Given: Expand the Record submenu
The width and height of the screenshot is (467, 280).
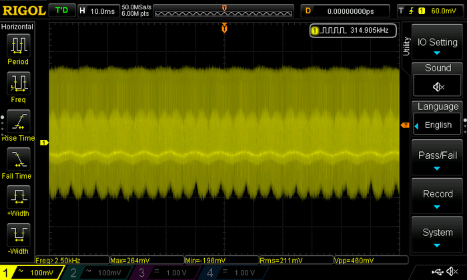Looking at the screenshot, I should (x=438, y=198).
